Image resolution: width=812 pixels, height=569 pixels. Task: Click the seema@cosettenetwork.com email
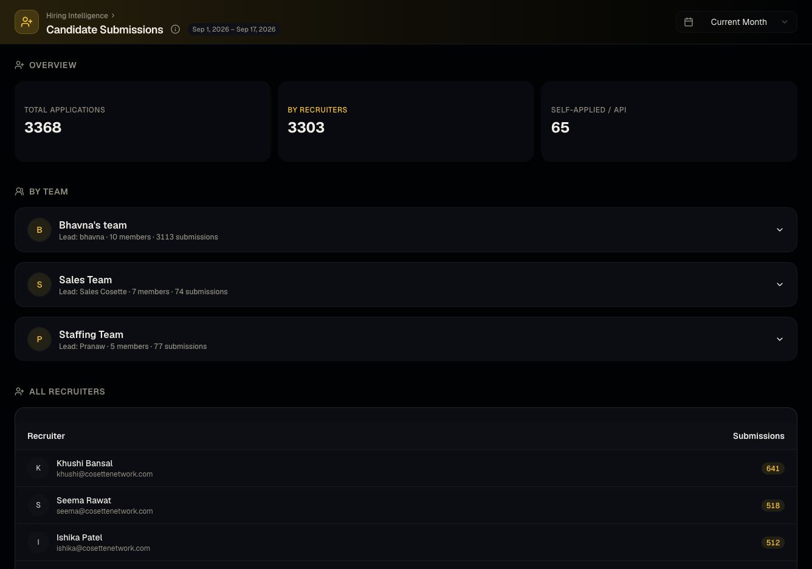(105, 511)
